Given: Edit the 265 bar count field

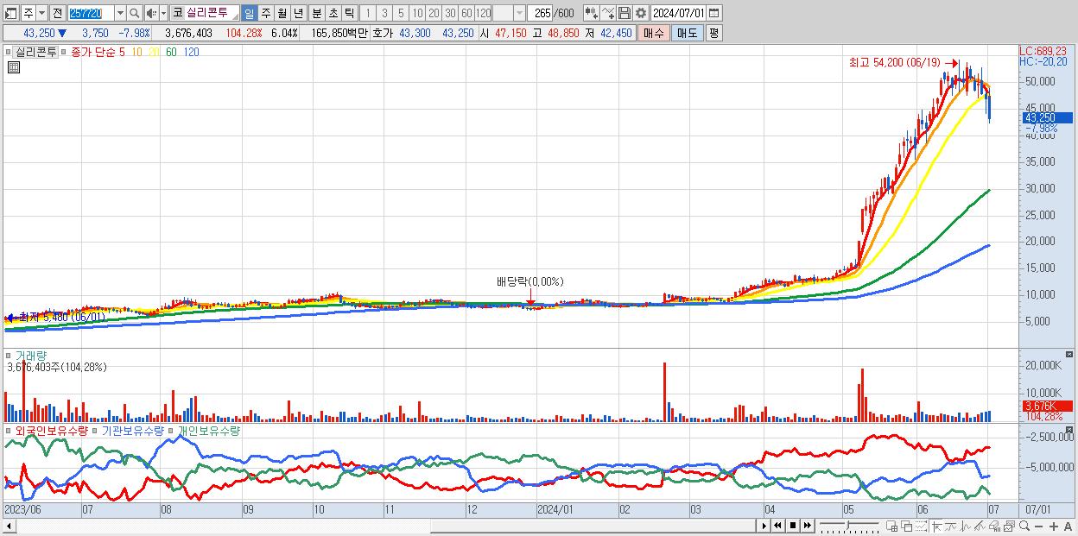Looking at the screenshot, I should click(x=542, y=13).
